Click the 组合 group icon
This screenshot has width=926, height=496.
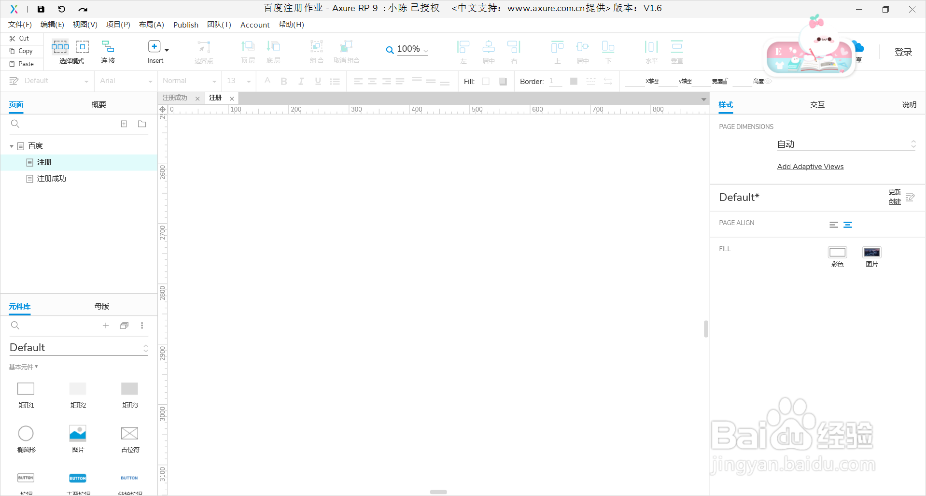[x=317, y=46]
